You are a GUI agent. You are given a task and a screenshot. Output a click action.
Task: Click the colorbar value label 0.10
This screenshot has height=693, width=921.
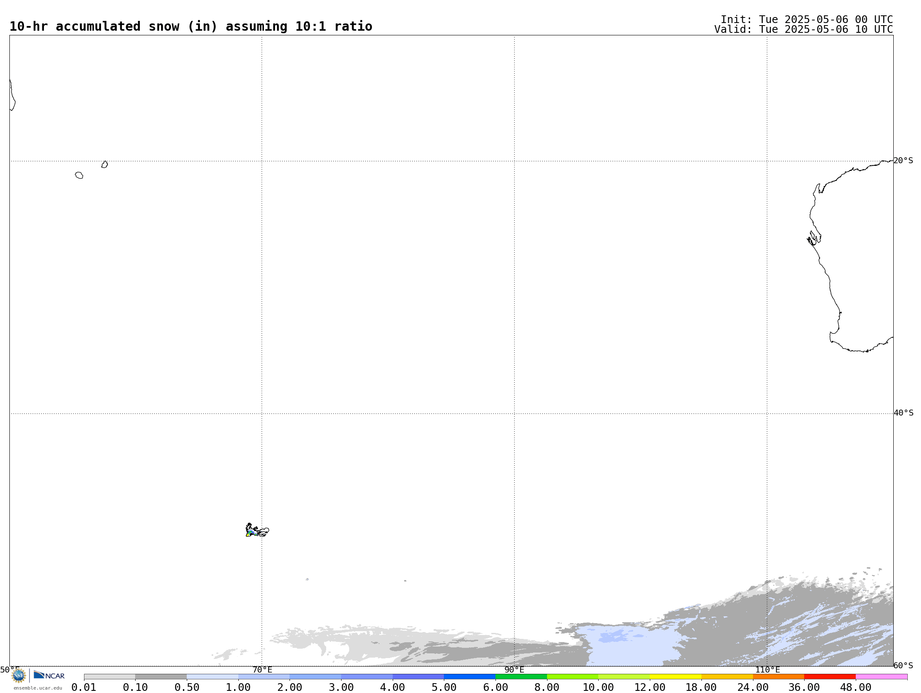pyautogui.click(x=136, y=687)
